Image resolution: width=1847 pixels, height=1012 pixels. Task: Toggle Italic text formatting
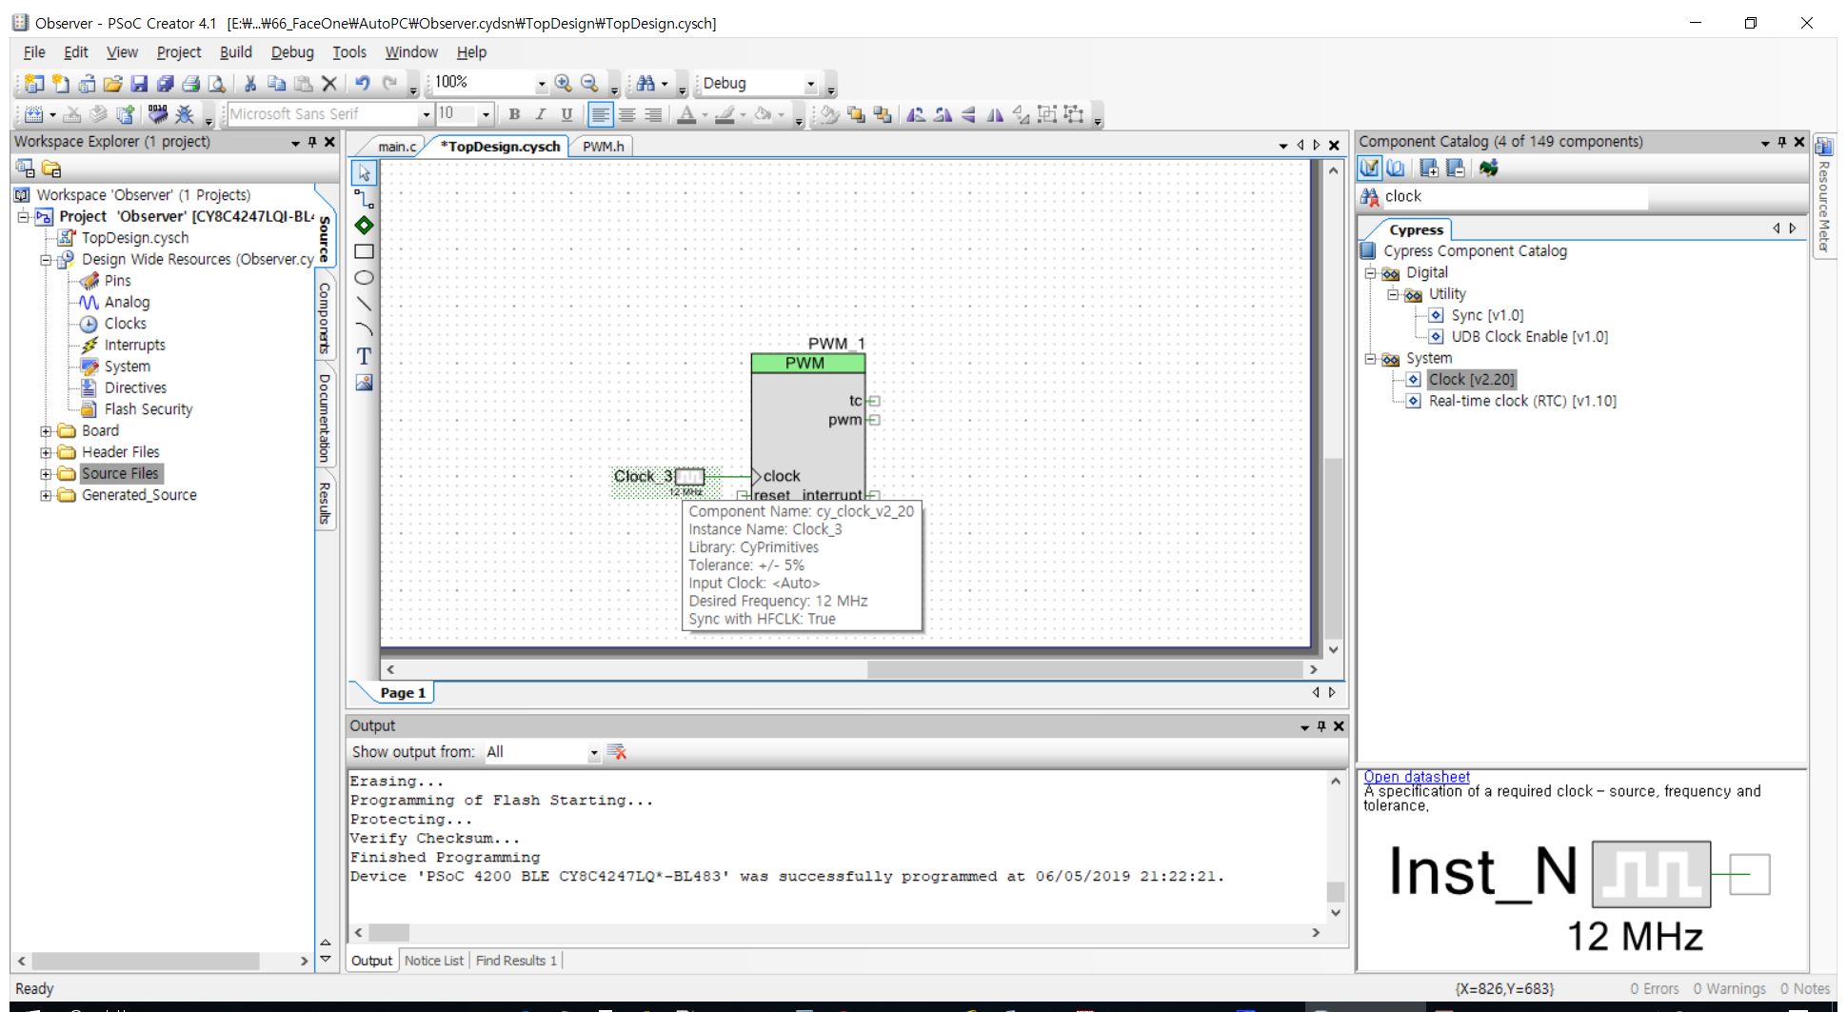[540, 114]
